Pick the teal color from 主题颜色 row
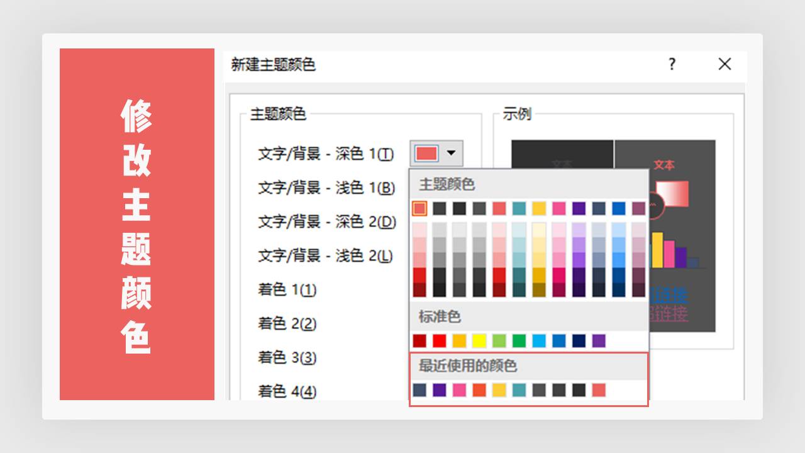 point(519,208)
